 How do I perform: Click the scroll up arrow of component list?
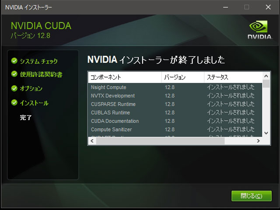tap(266, 75)
